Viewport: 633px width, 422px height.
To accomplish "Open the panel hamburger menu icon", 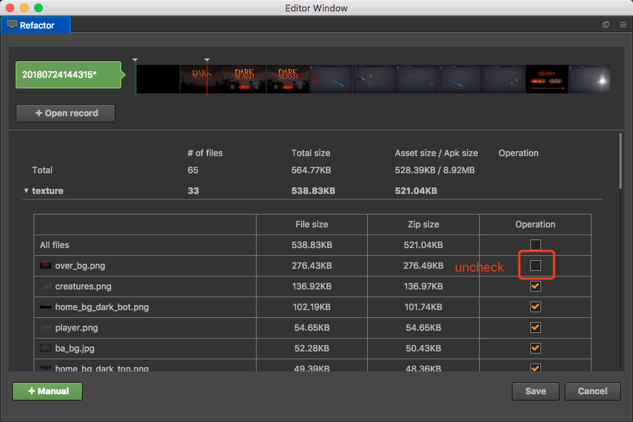I will pos(623,25).
